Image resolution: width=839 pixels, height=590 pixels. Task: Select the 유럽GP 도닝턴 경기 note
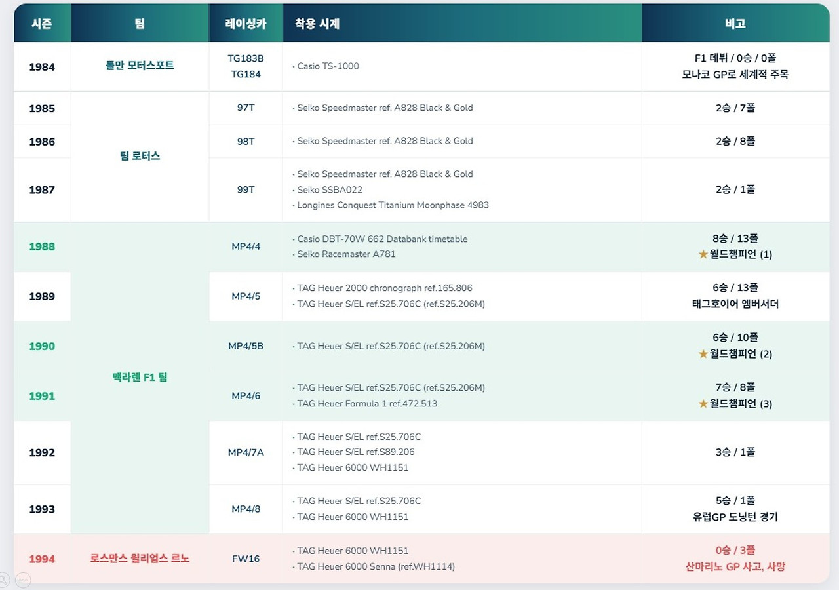tap(735, 517)
